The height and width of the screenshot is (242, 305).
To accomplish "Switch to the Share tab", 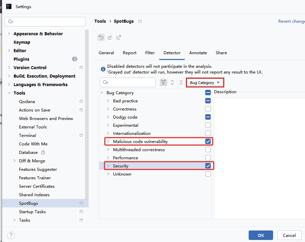I will tap(221, 53).
